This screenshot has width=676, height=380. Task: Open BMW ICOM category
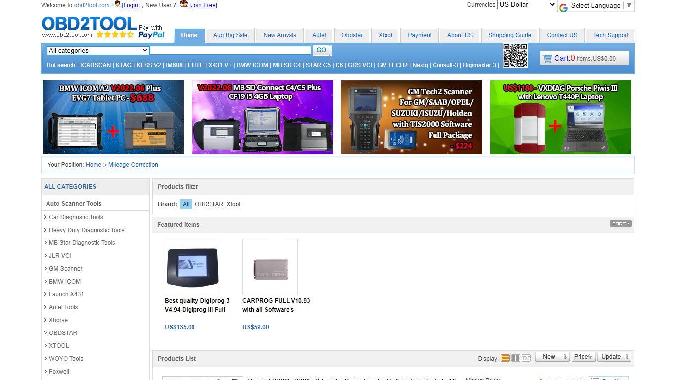tap(65, 281)
